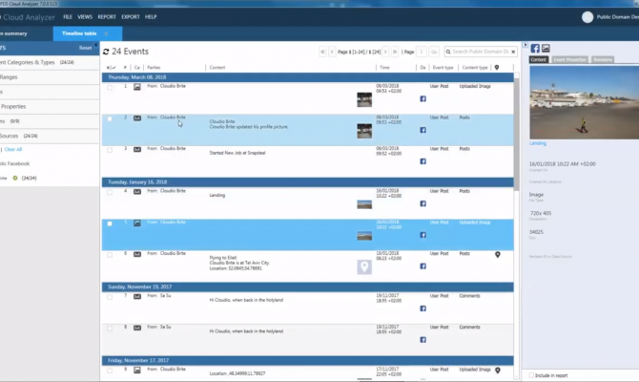The image size is (639, 382).
Task: Click the Search Public Domain input field
Action: point(481,52)
